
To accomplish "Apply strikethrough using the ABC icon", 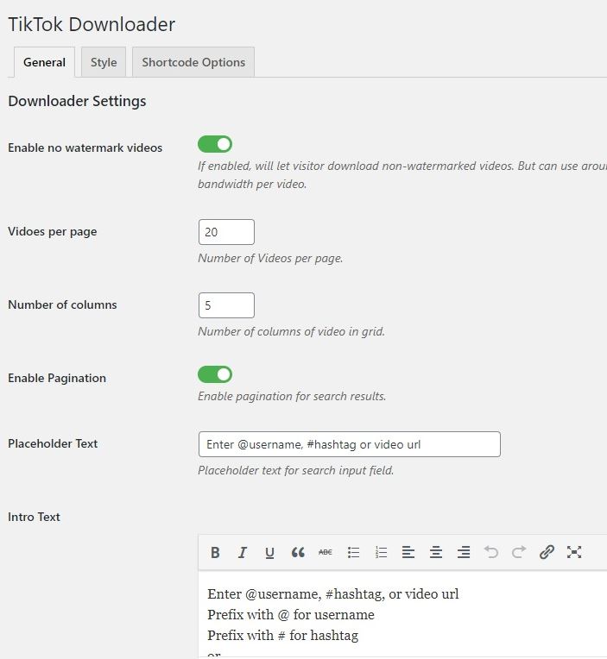I will 326,552.
